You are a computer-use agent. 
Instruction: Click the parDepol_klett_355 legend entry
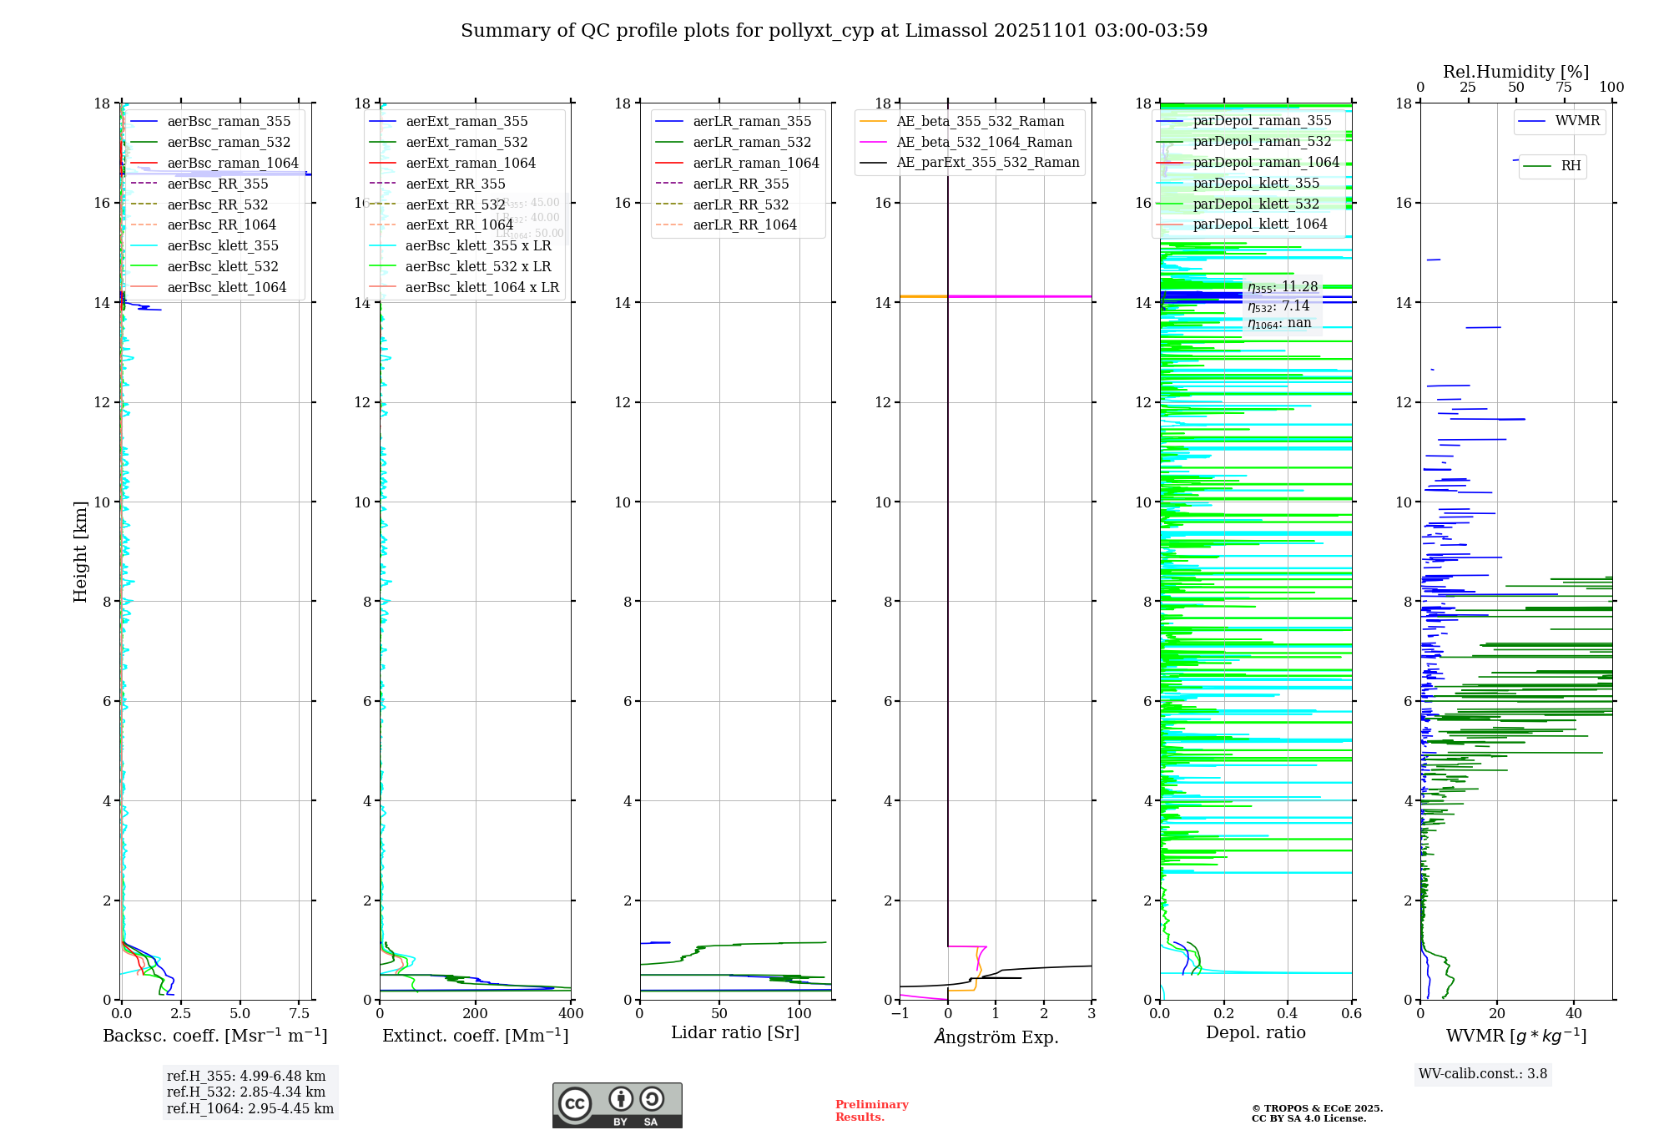[1256, 184]
